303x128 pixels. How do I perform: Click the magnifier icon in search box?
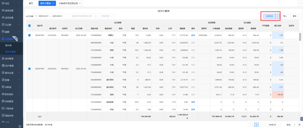point(95,16)
